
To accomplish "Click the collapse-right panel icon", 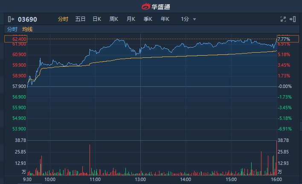I will tap(293, 19).
